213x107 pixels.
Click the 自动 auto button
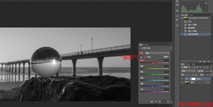pos(166,57)
